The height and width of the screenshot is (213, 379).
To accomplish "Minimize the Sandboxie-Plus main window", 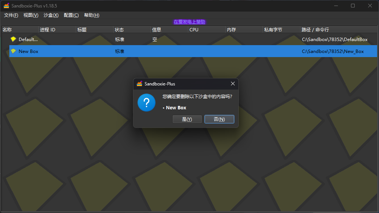I will coord(336,6).
